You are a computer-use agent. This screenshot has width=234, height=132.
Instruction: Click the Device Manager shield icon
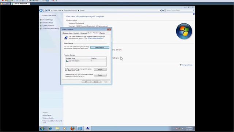click(x=41, y=20)
